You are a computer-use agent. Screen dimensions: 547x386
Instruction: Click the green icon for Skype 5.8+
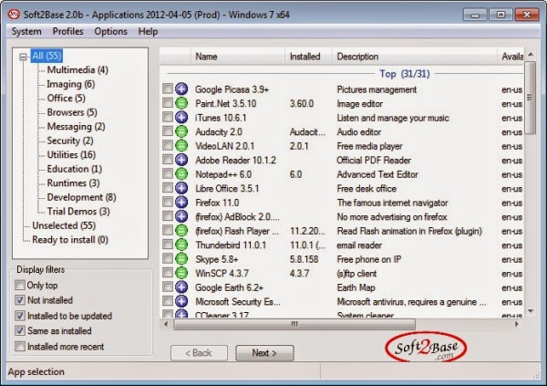[181, 259]
